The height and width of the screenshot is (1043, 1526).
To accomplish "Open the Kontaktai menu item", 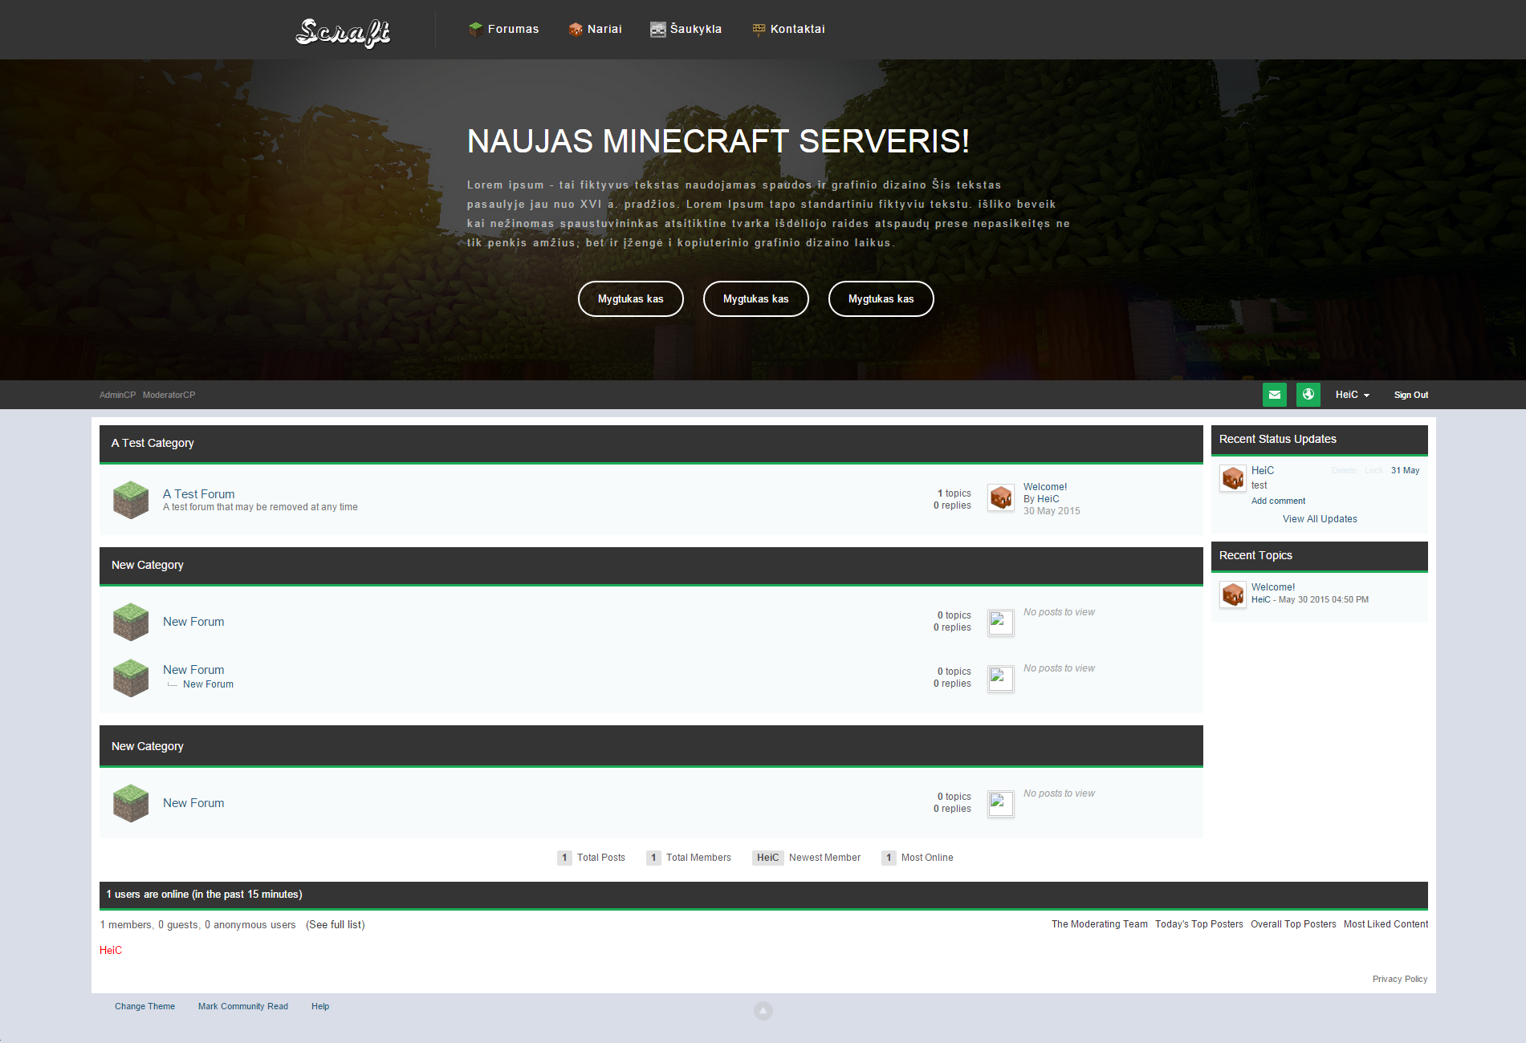I will 788,30.
